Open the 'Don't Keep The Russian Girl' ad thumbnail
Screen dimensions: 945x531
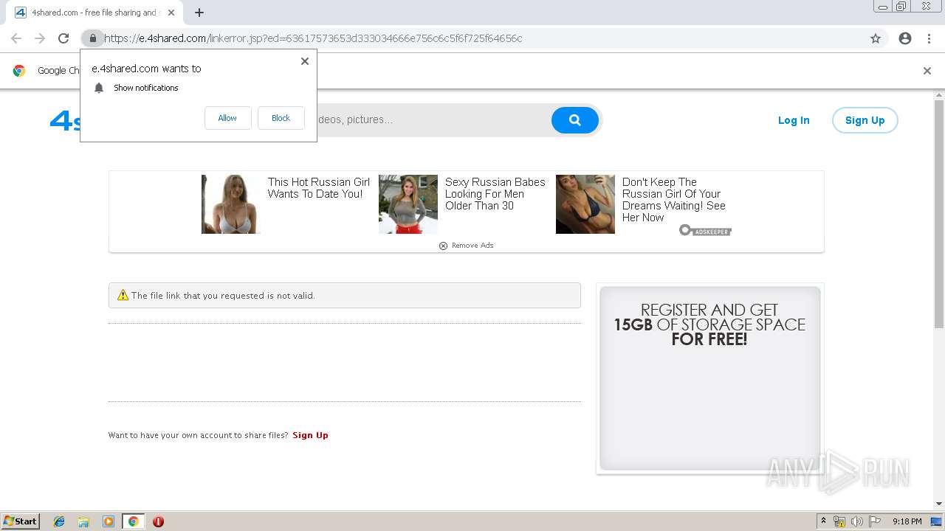coord(585,204)
